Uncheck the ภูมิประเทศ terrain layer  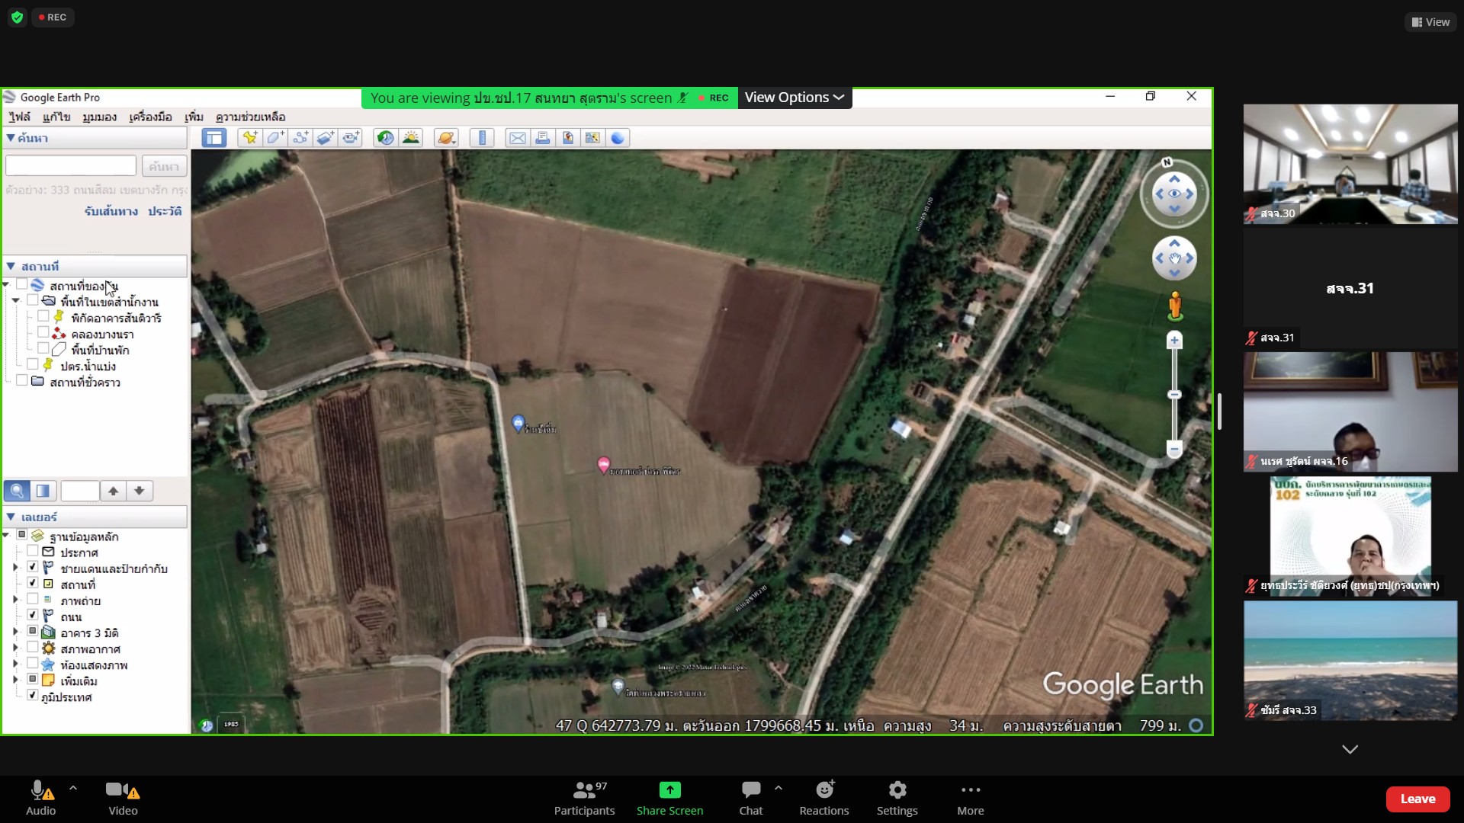[x=32, y=695]
